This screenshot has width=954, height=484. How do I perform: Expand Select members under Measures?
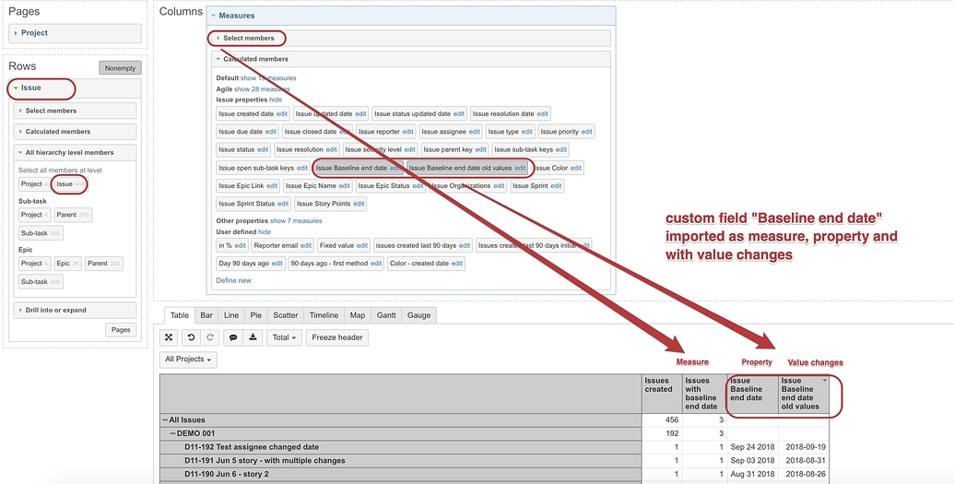(x=248, y=38)
